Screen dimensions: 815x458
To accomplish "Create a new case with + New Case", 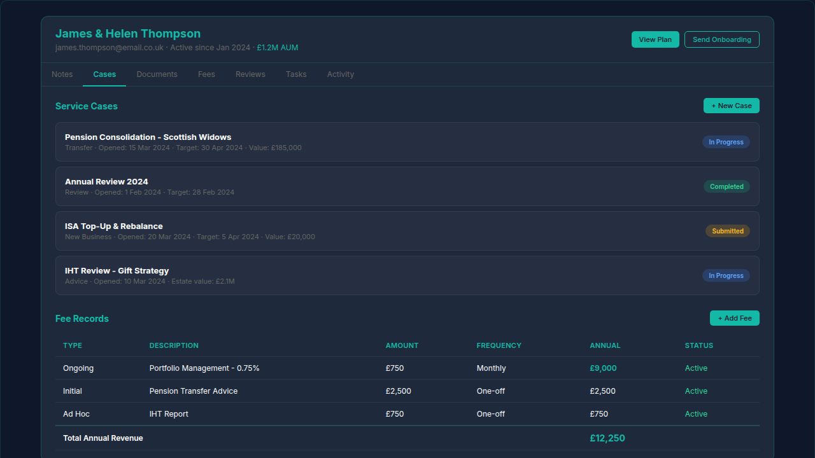I will point(731,106).
